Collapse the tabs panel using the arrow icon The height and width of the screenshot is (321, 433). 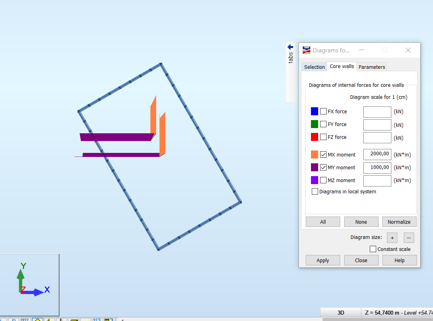coord(290,46)
